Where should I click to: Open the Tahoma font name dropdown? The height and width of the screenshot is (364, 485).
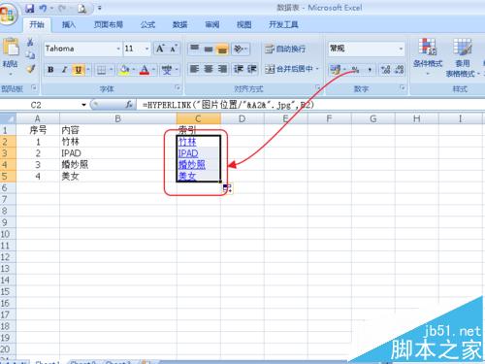pos(118,49)
